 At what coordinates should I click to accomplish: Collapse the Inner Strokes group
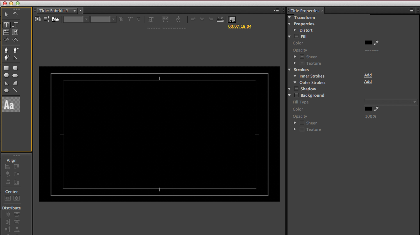295,76
